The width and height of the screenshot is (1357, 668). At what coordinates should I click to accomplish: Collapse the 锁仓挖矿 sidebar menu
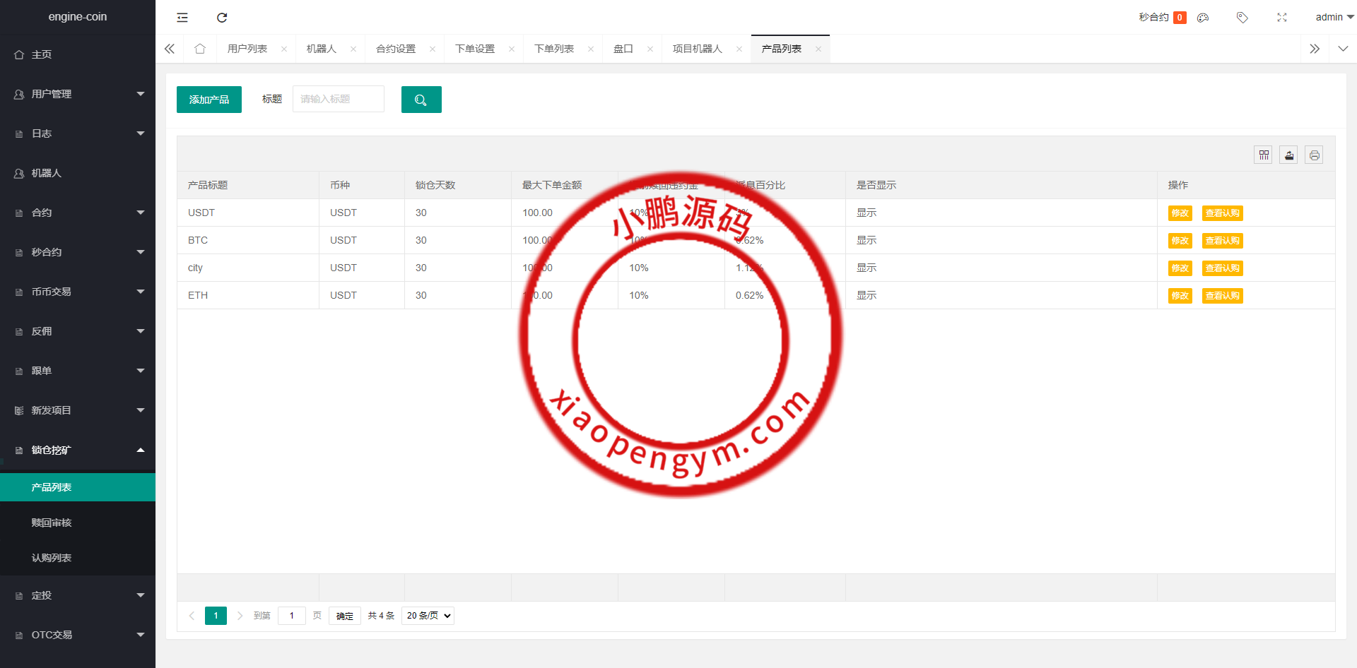78,450
